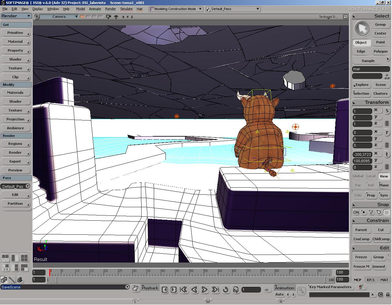Open the Default_Pass dropdown in top toolbar

[x=233, y=9]
